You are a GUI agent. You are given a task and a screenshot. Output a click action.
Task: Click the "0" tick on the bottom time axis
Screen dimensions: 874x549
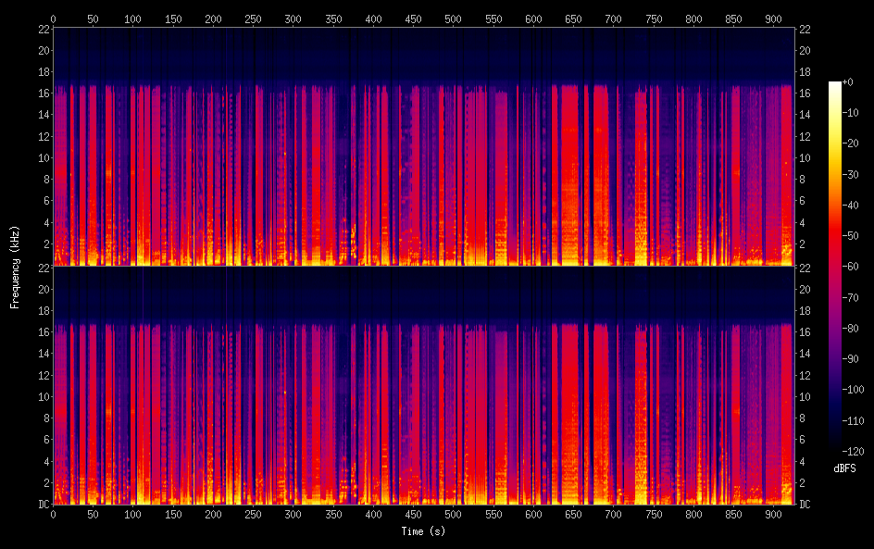coord(53,515)
